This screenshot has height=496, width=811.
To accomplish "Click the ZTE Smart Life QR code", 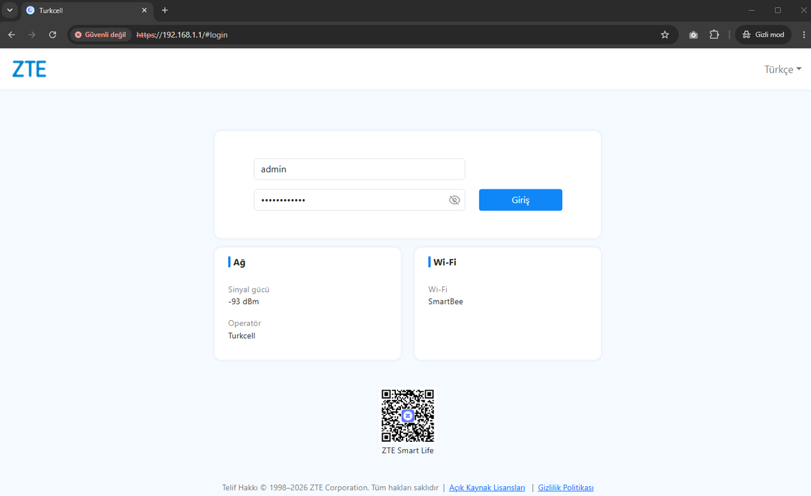I will coord(408,415).
